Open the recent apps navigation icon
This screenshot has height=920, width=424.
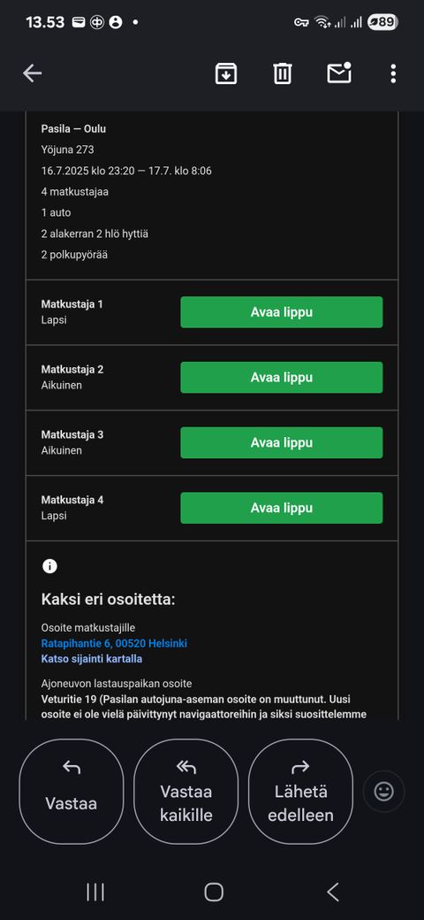pos(95,892)
